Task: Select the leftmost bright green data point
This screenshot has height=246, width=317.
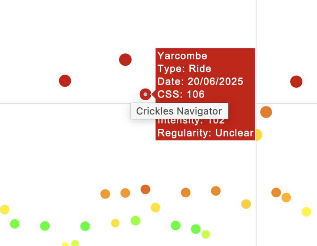Action: (15, 224)
